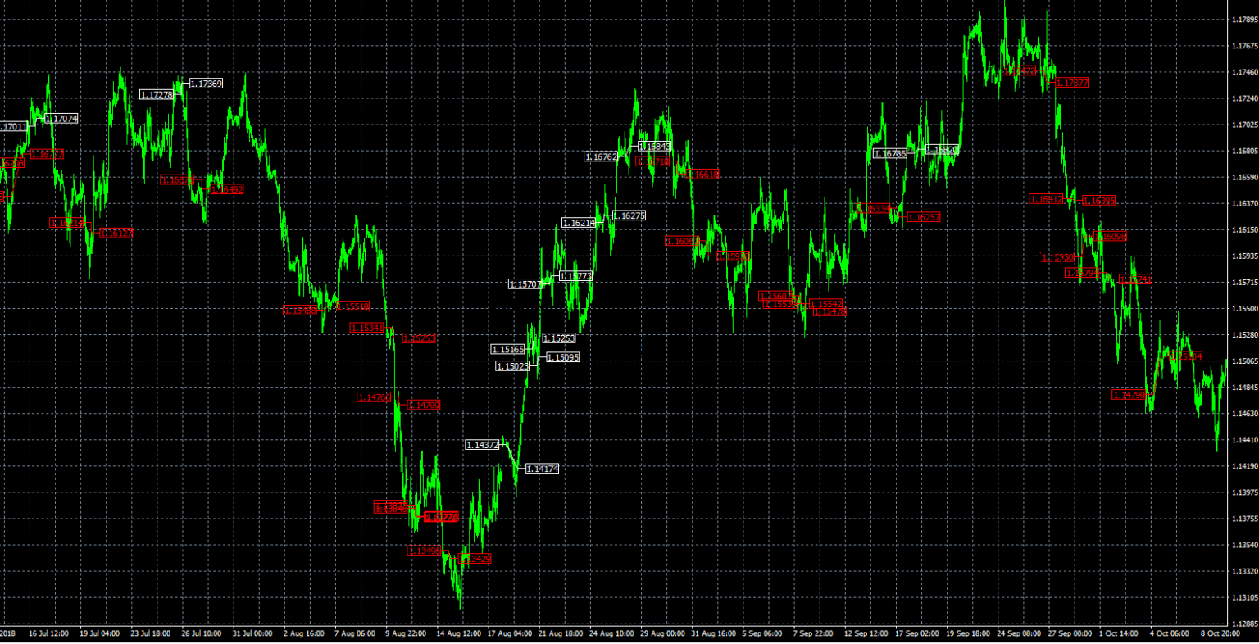Select the red 1.16257 price label
Viewport: 1259px width, 644px height.
point(923,217)
